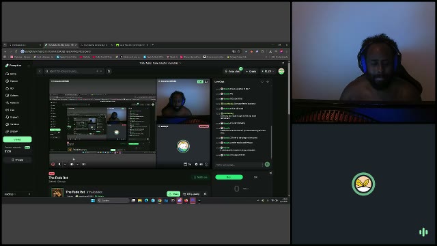The height and width of the screenshot is (246, 437).
Task: Open the Windows Start menu
Action: 93,200
